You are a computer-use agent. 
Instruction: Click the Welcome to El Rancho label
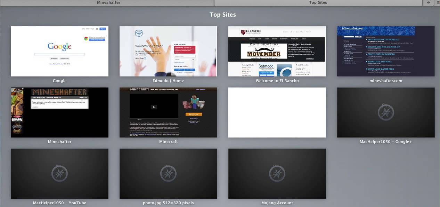[x=277, y=81]
